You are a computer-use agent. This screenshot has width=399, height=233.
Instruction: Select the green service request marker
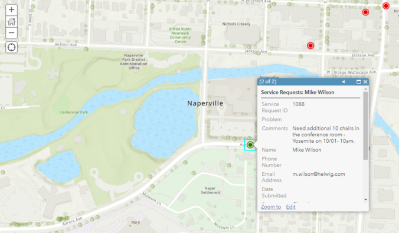250,145
